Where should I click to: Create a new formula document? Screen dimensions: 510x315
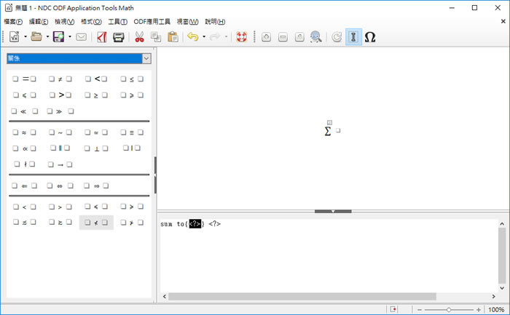(15, 37)
